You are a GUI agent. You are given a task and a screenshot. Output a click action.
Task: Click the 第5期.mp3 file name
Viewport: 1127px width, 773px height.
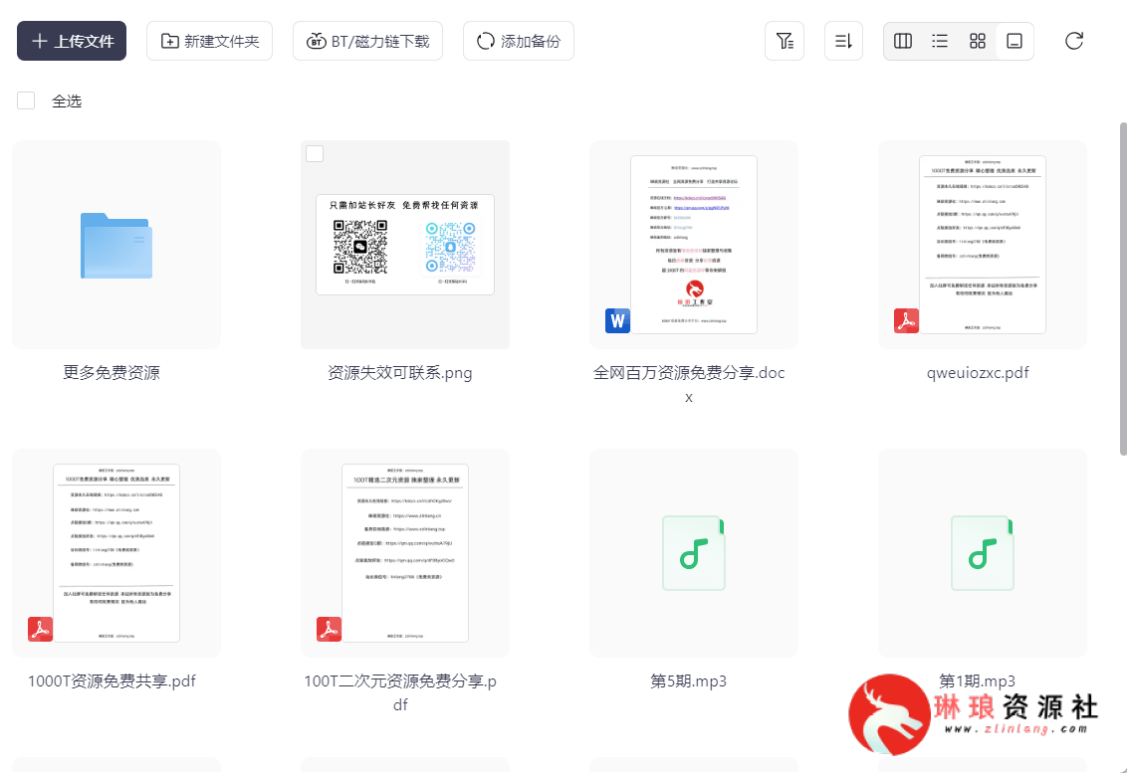[x=689, y=680]
